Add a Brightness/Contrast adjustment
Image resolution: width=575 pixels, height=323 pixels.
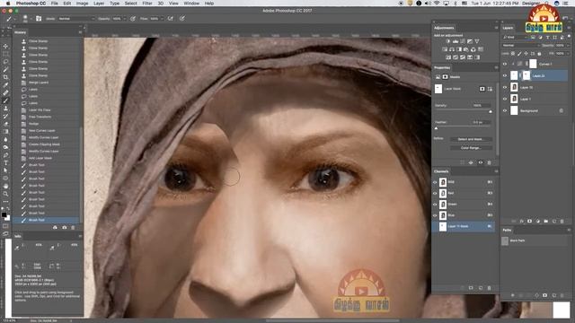[x=448, y=41]
